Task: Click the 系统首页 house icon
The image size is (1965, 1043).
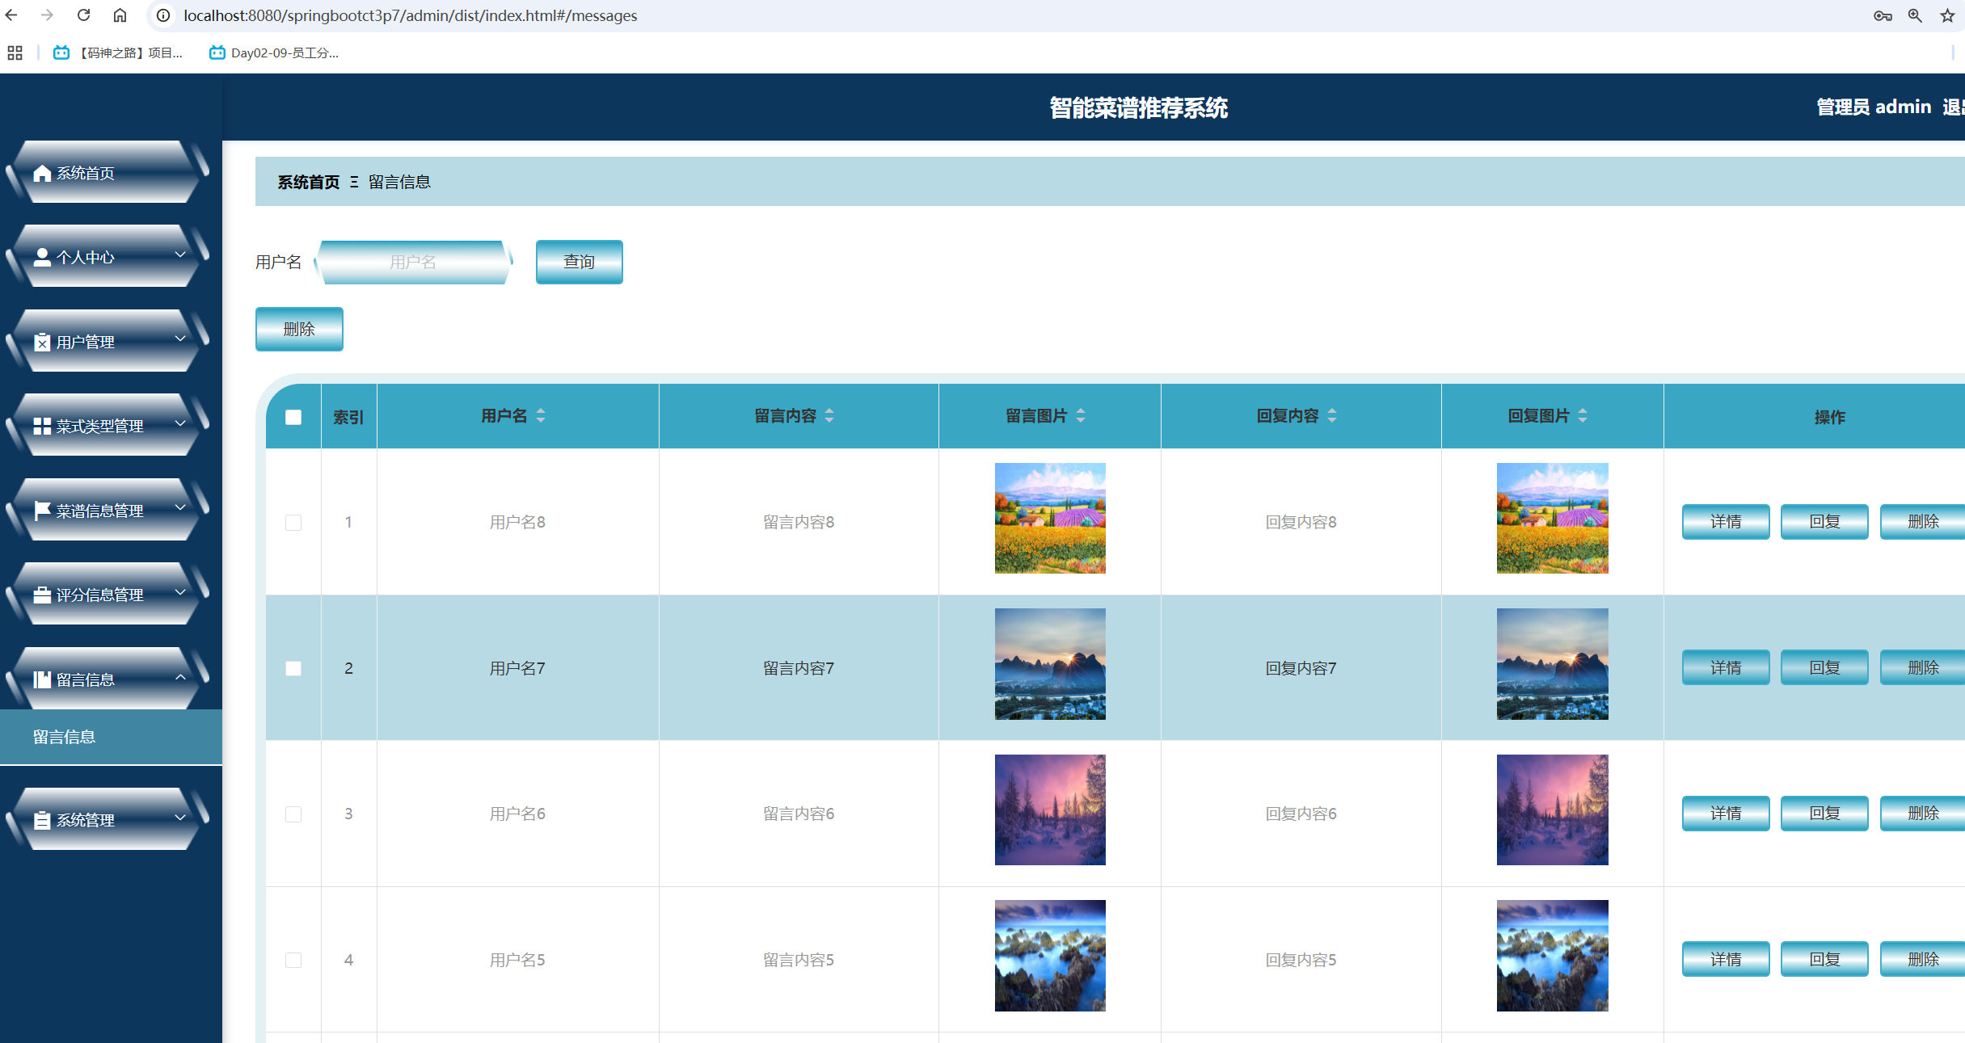Action: coord(42,173)
